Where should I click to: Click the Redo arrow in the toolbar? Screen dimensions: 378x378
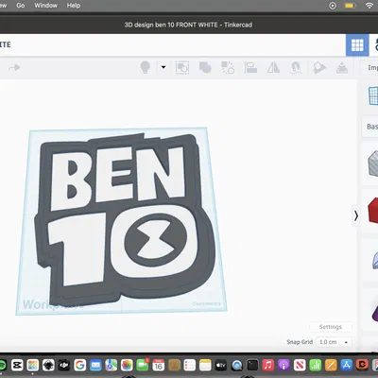click(x=14, y=67)
